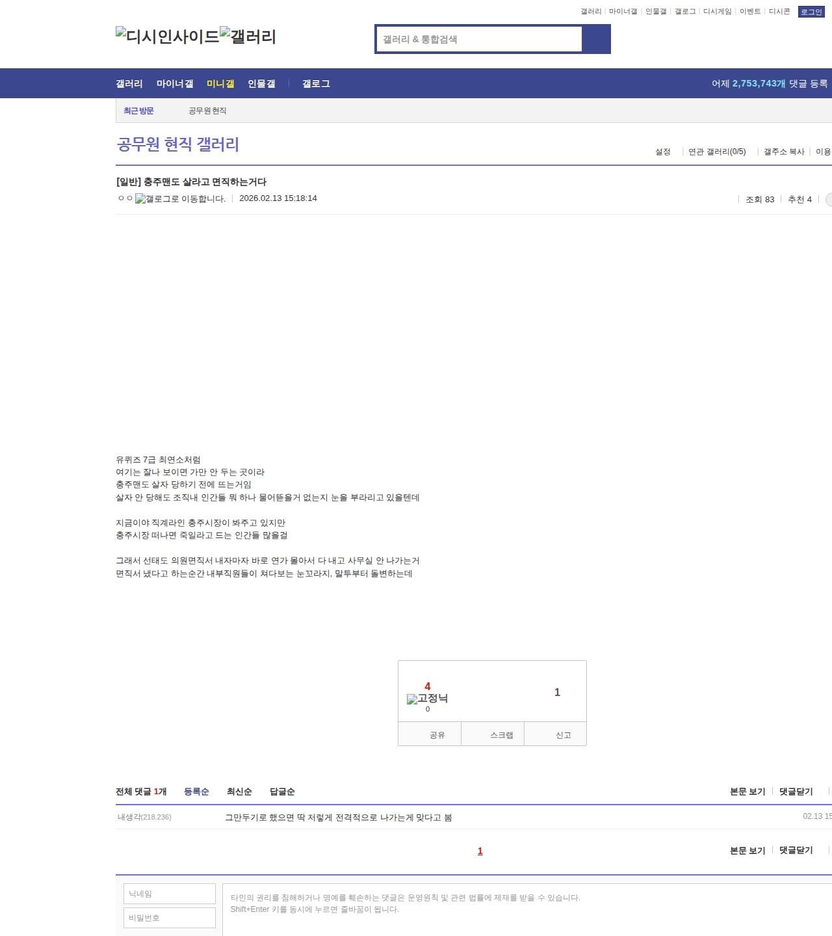Click the line 충주맨도 살자 당하기 전에 뜨는거임
Screen dimensions: 832x936
tap(183, 485)
